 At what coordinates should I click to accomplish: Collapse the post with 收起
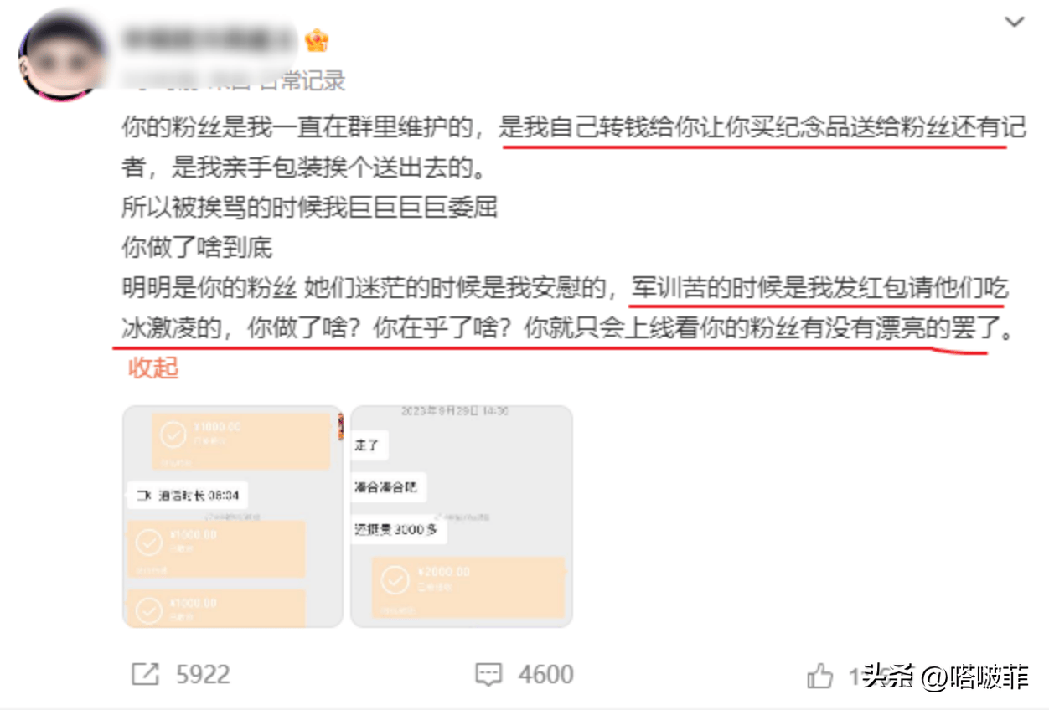[x=153, y=368]
